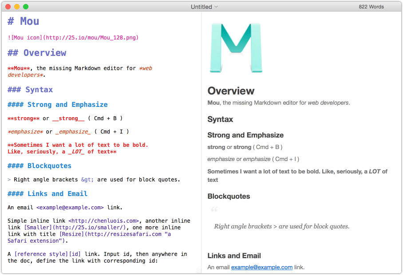The height and width of the screenshot is (275, 403).
Task: Close the window with the red button
Action: [8, 7]
